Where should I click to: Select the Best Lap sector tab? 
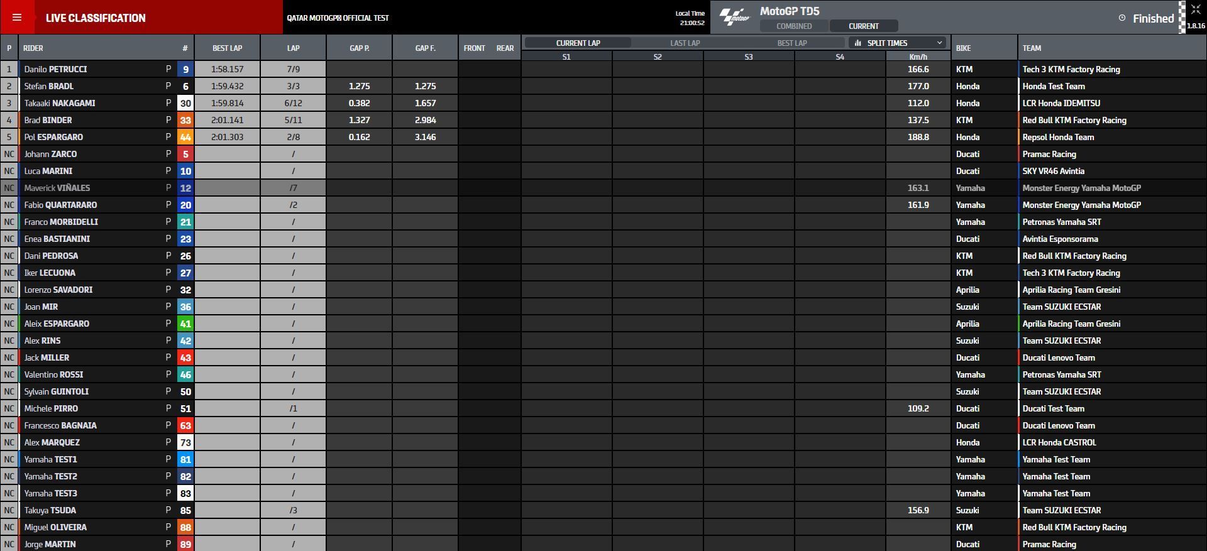point(791,43)
